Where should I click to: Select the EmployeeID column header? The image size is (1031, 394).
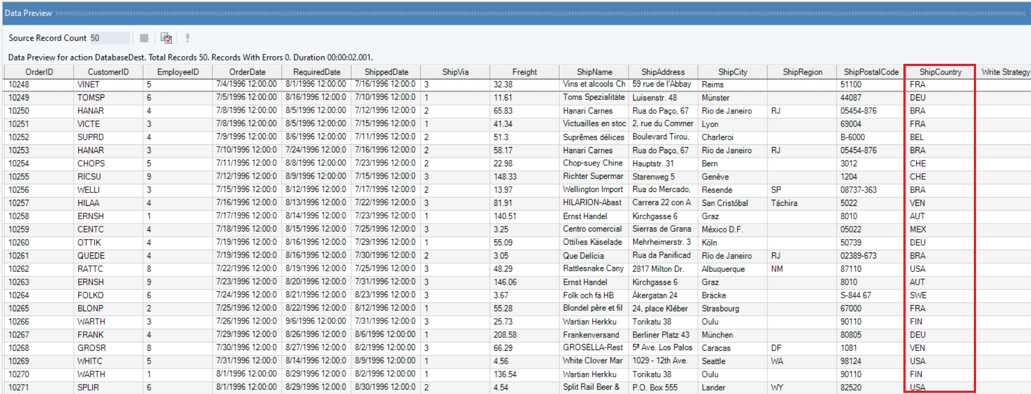[x=178, y=72]
